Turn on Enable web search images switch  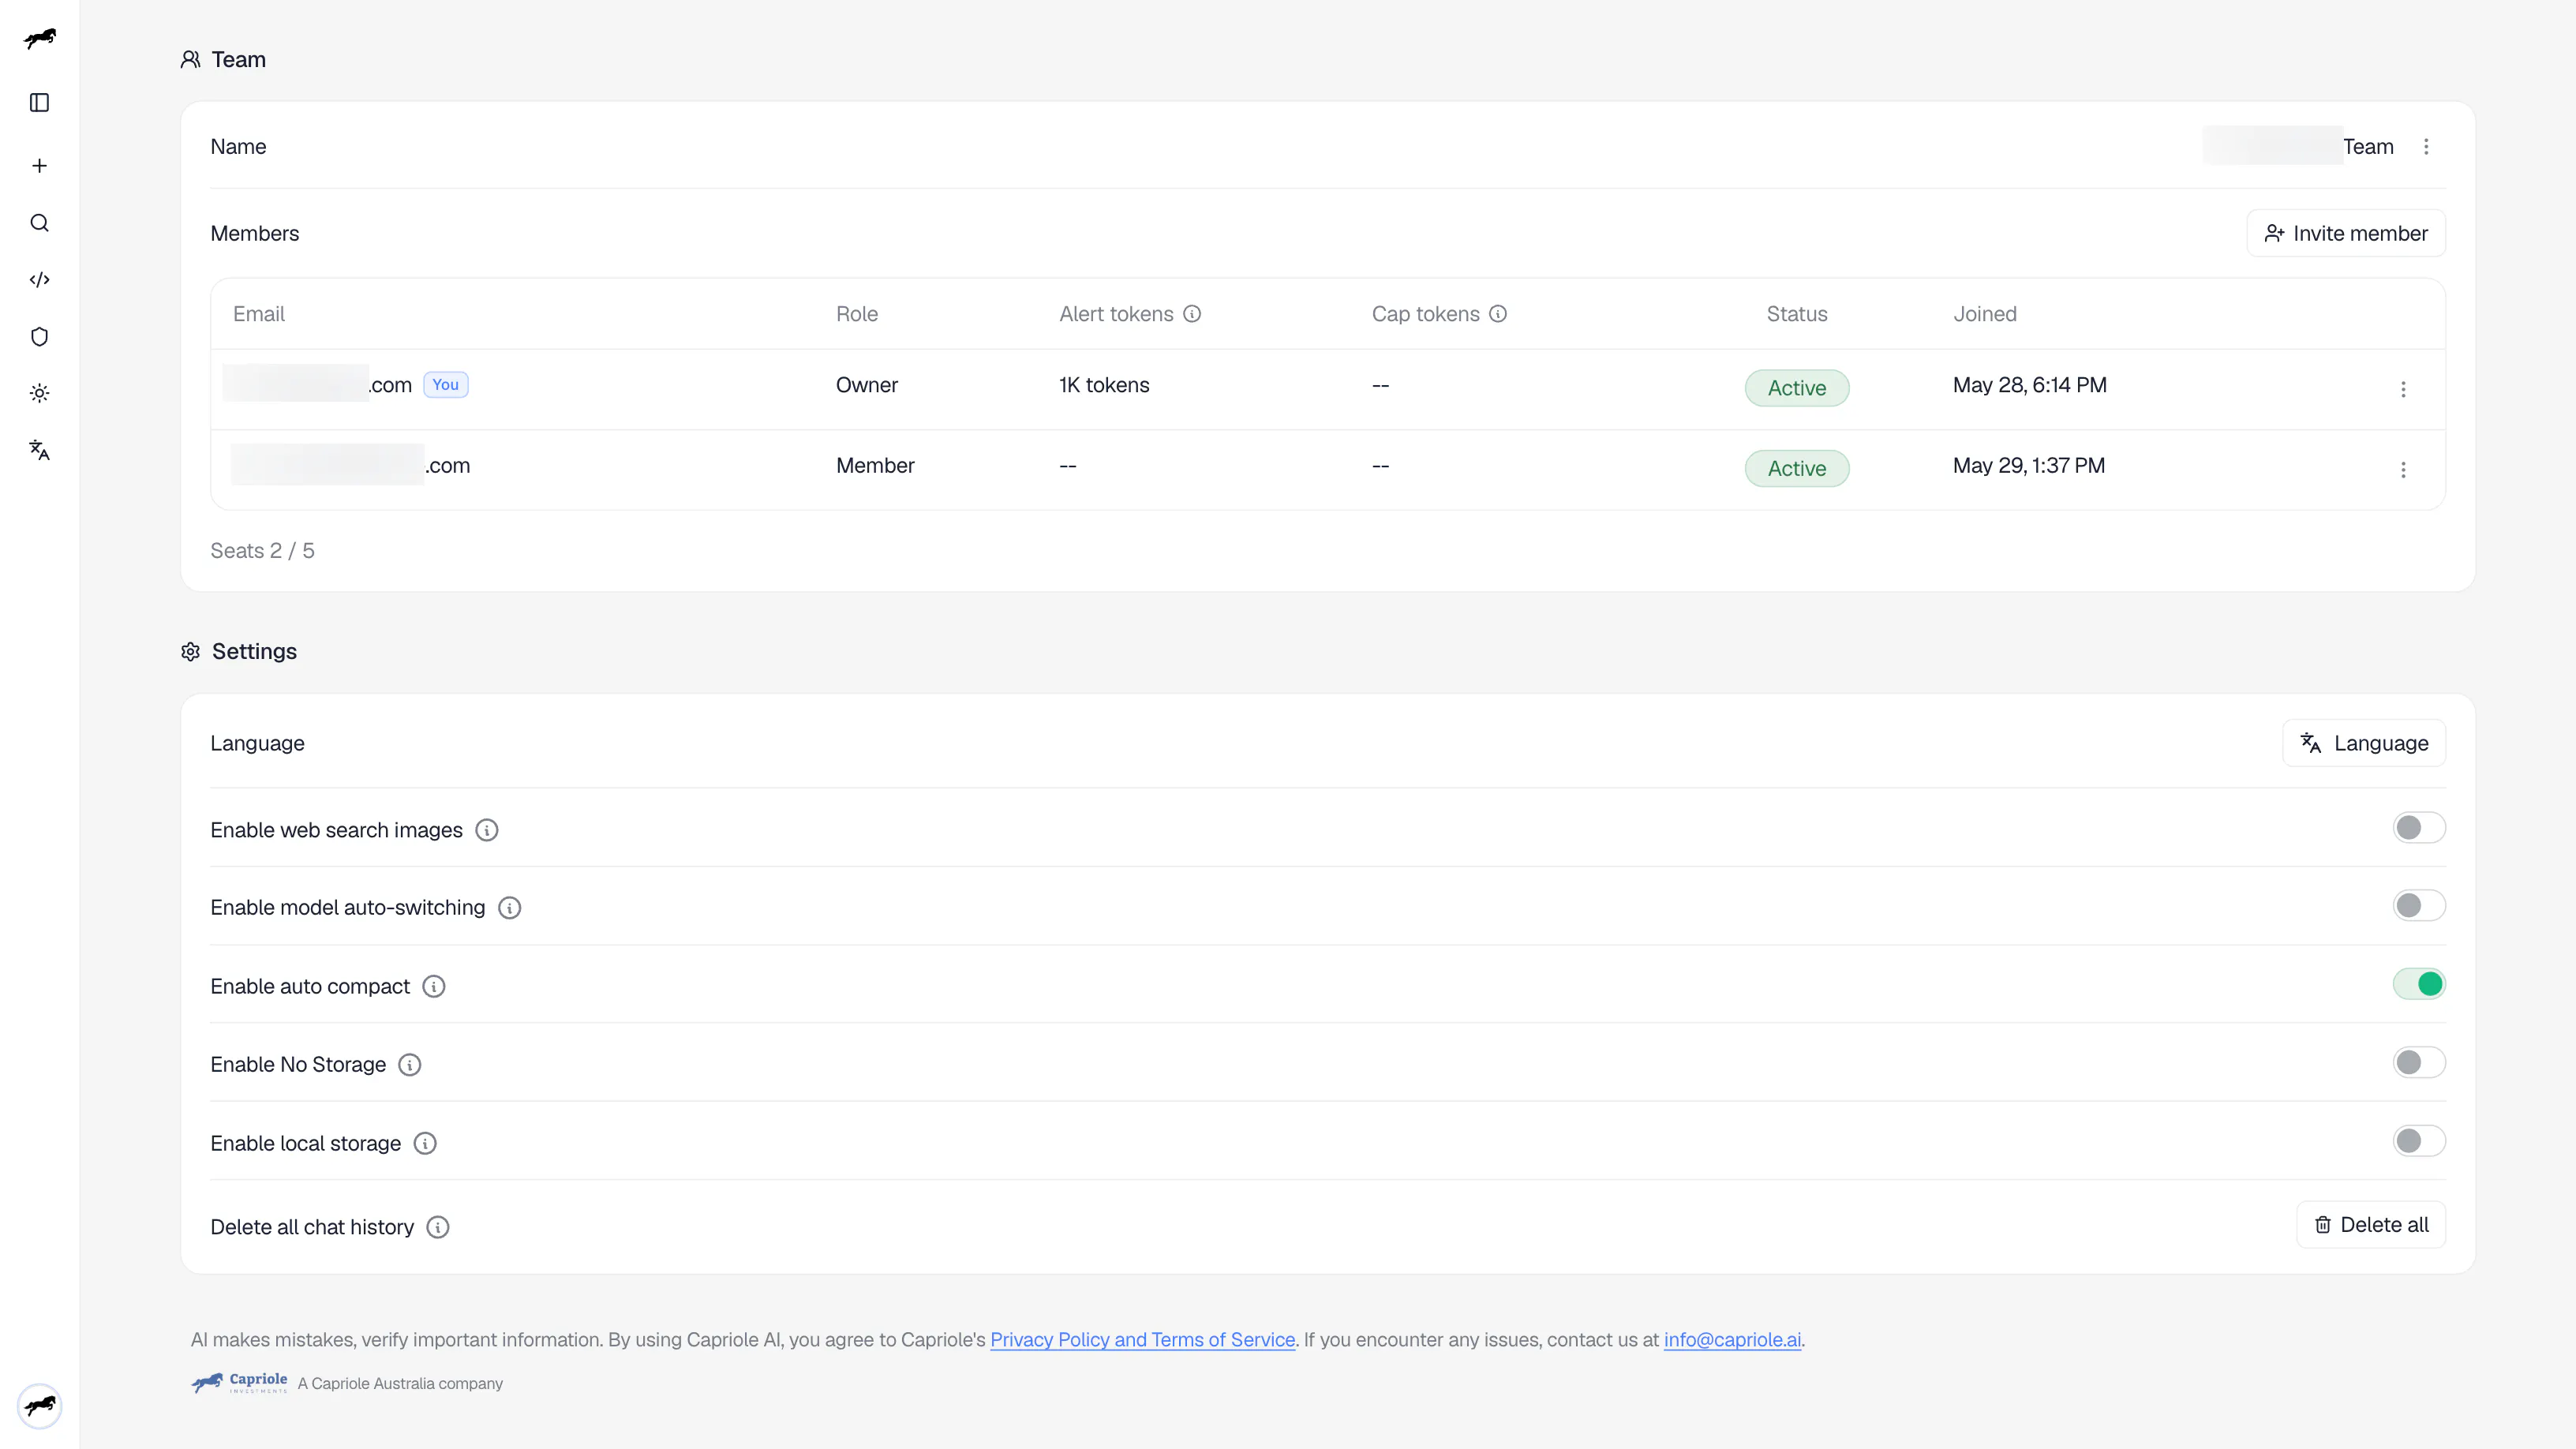point(2419,828)
